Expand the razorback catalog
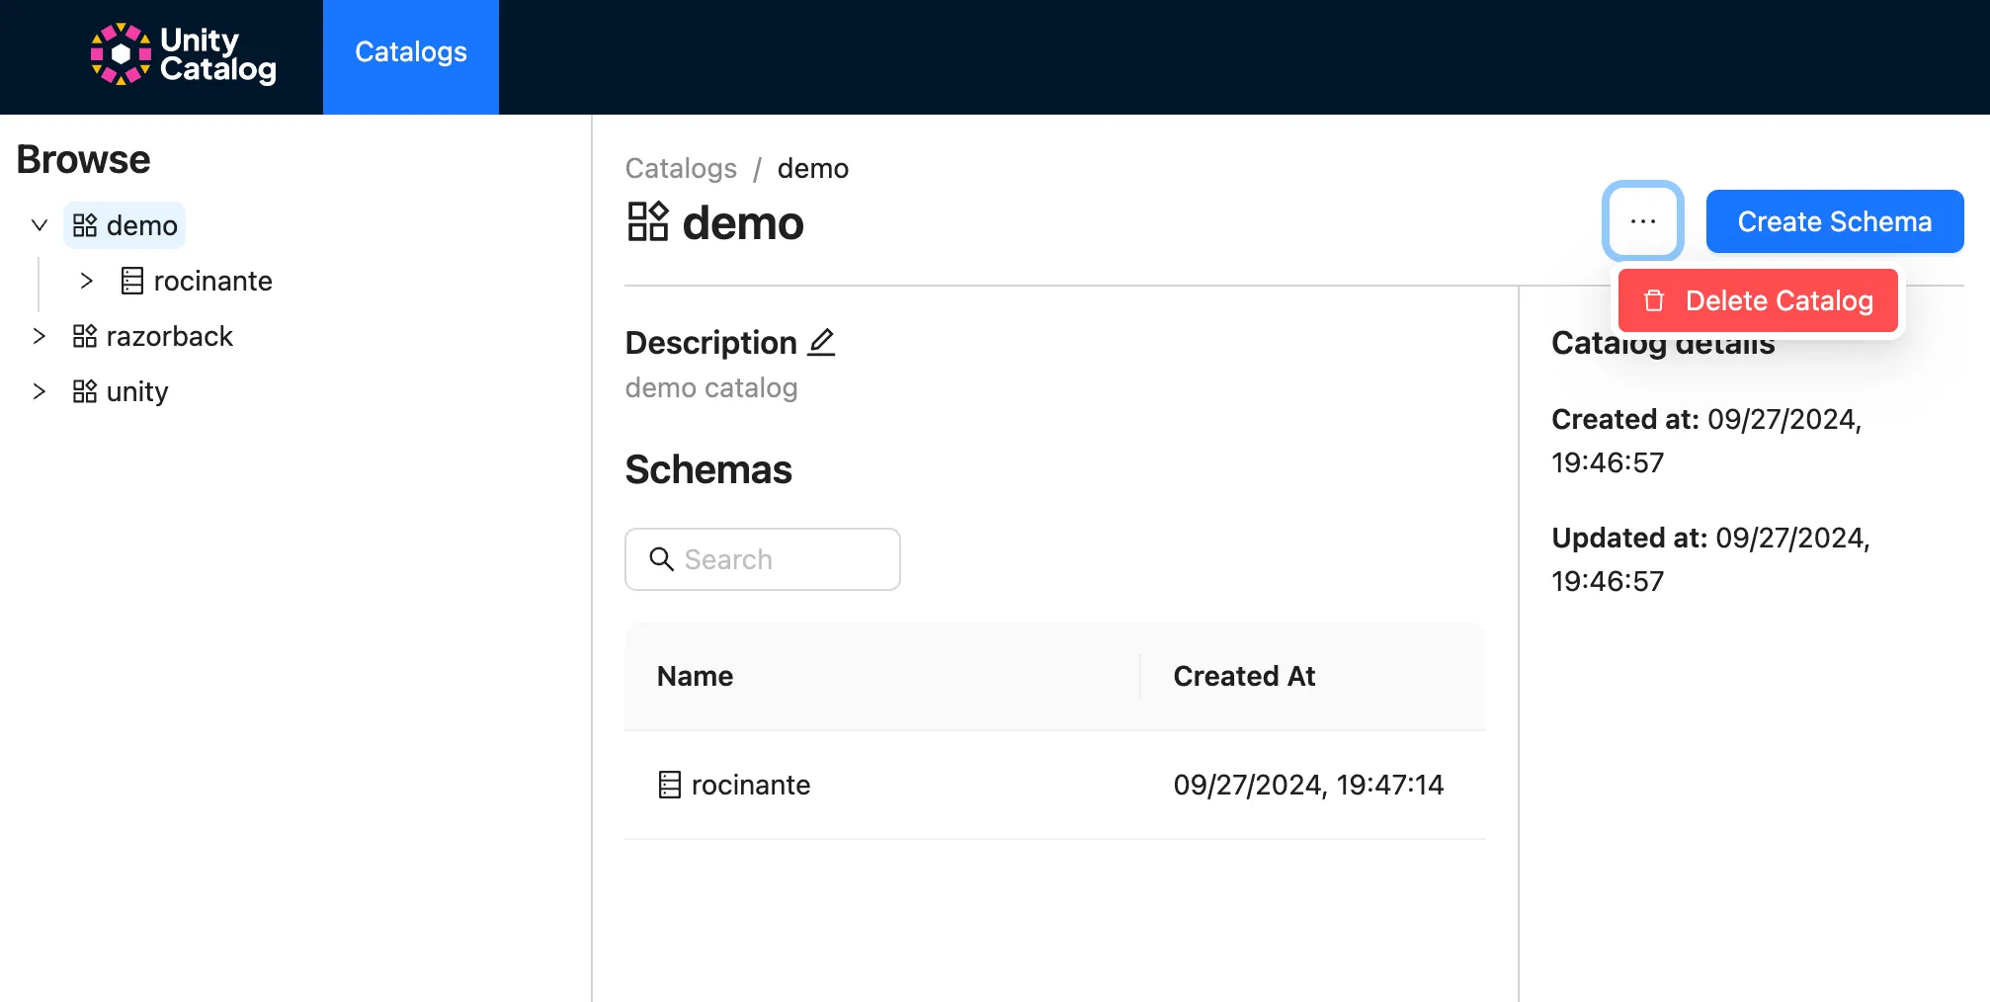The width and height of the screenshot is (1990, 1002). click(40, 336)
